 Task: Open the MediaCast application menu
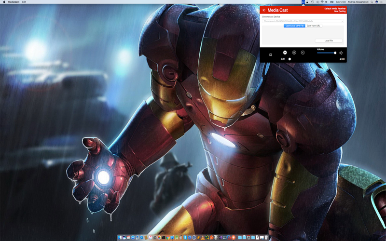click(14, 2)
